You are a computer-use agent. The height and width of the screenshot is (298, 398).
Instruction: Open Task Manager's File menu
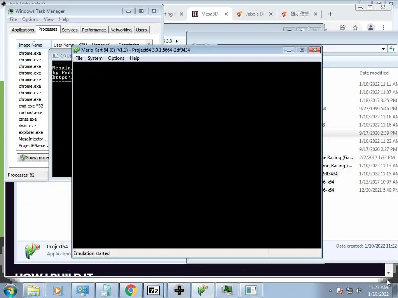tap(13, 19)
